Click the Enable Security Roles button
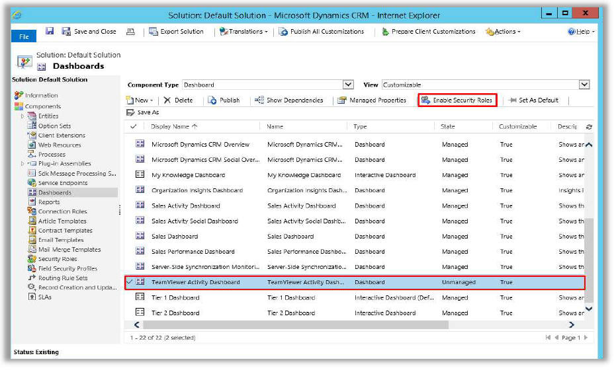The image size is (616, 376). [x=457, y=100]
